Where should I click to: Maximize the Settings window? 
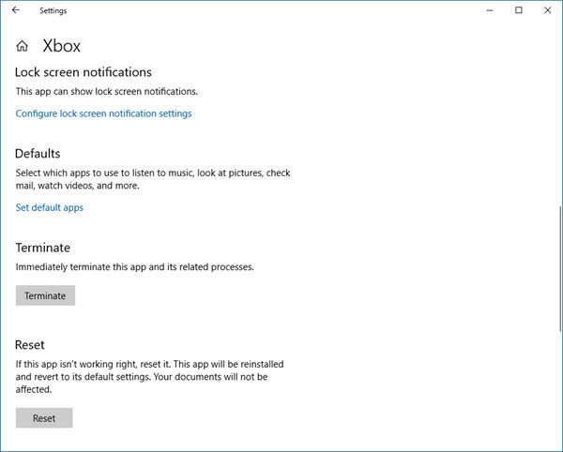[519, 10]
